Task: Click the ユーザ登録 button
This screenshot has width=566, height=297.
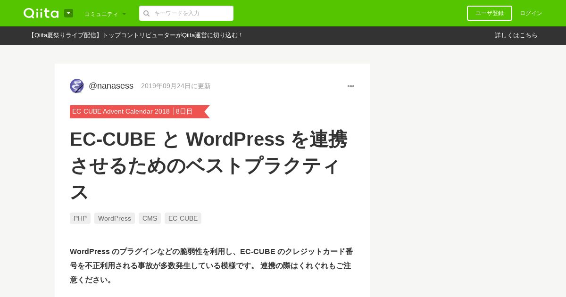Action: pyautogui.click(x=490, y=13)
